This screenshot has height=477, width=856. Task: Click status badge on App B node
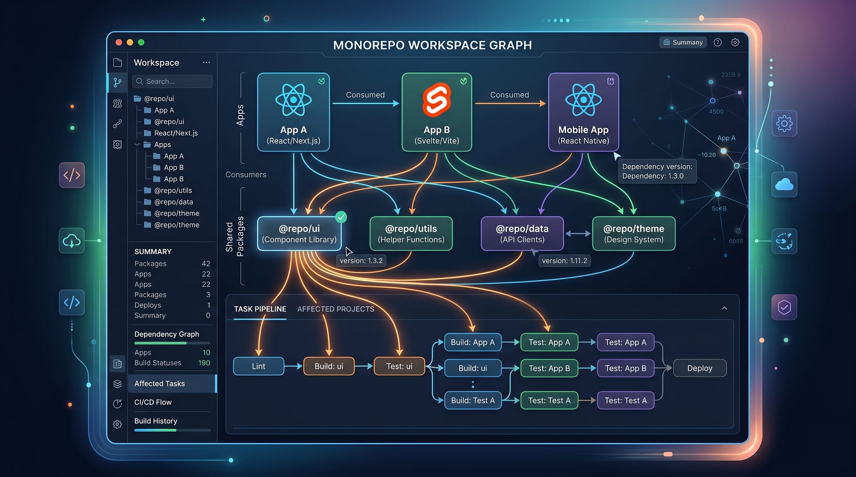click(x=464, y=81)
